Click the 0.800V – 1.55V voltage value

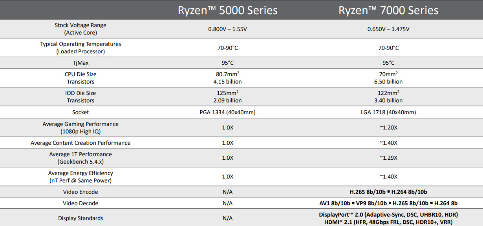point(228,29)
